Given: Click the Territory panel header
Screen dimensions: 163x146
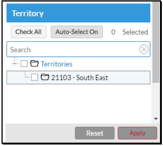Looking at the screenshot, I should point(78,13).
